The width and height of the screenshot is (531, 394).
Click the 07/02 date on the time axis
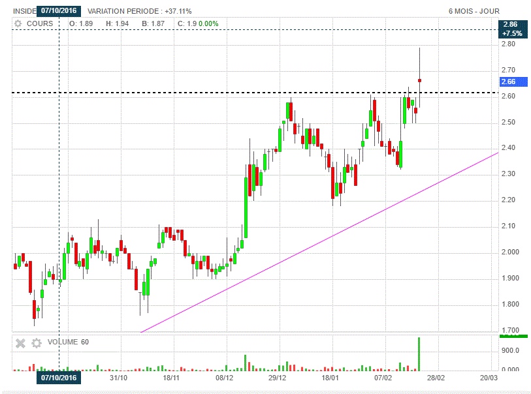click(383, 378)
